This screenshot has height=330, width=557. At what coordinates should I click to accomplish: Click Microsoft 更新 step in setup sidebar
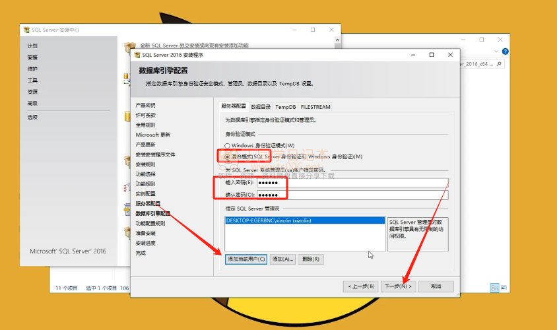pos(152,135)
